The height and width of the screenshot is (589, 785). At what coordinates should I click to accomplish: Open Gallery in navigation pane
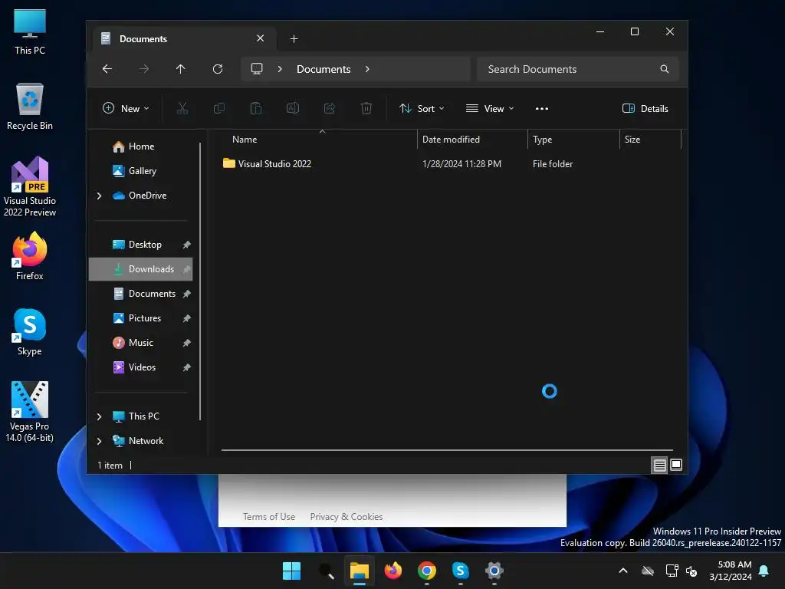point(141,171)
